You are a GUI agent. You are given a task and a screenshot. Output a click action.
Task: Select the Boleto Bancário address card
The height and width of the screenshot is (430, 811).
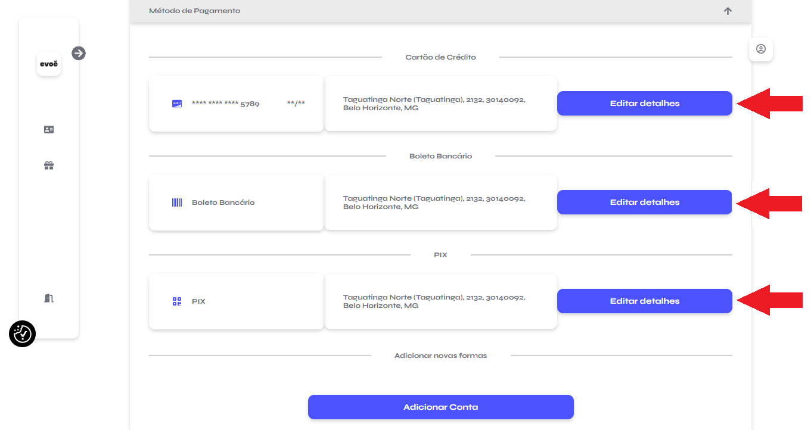(440, 202)
